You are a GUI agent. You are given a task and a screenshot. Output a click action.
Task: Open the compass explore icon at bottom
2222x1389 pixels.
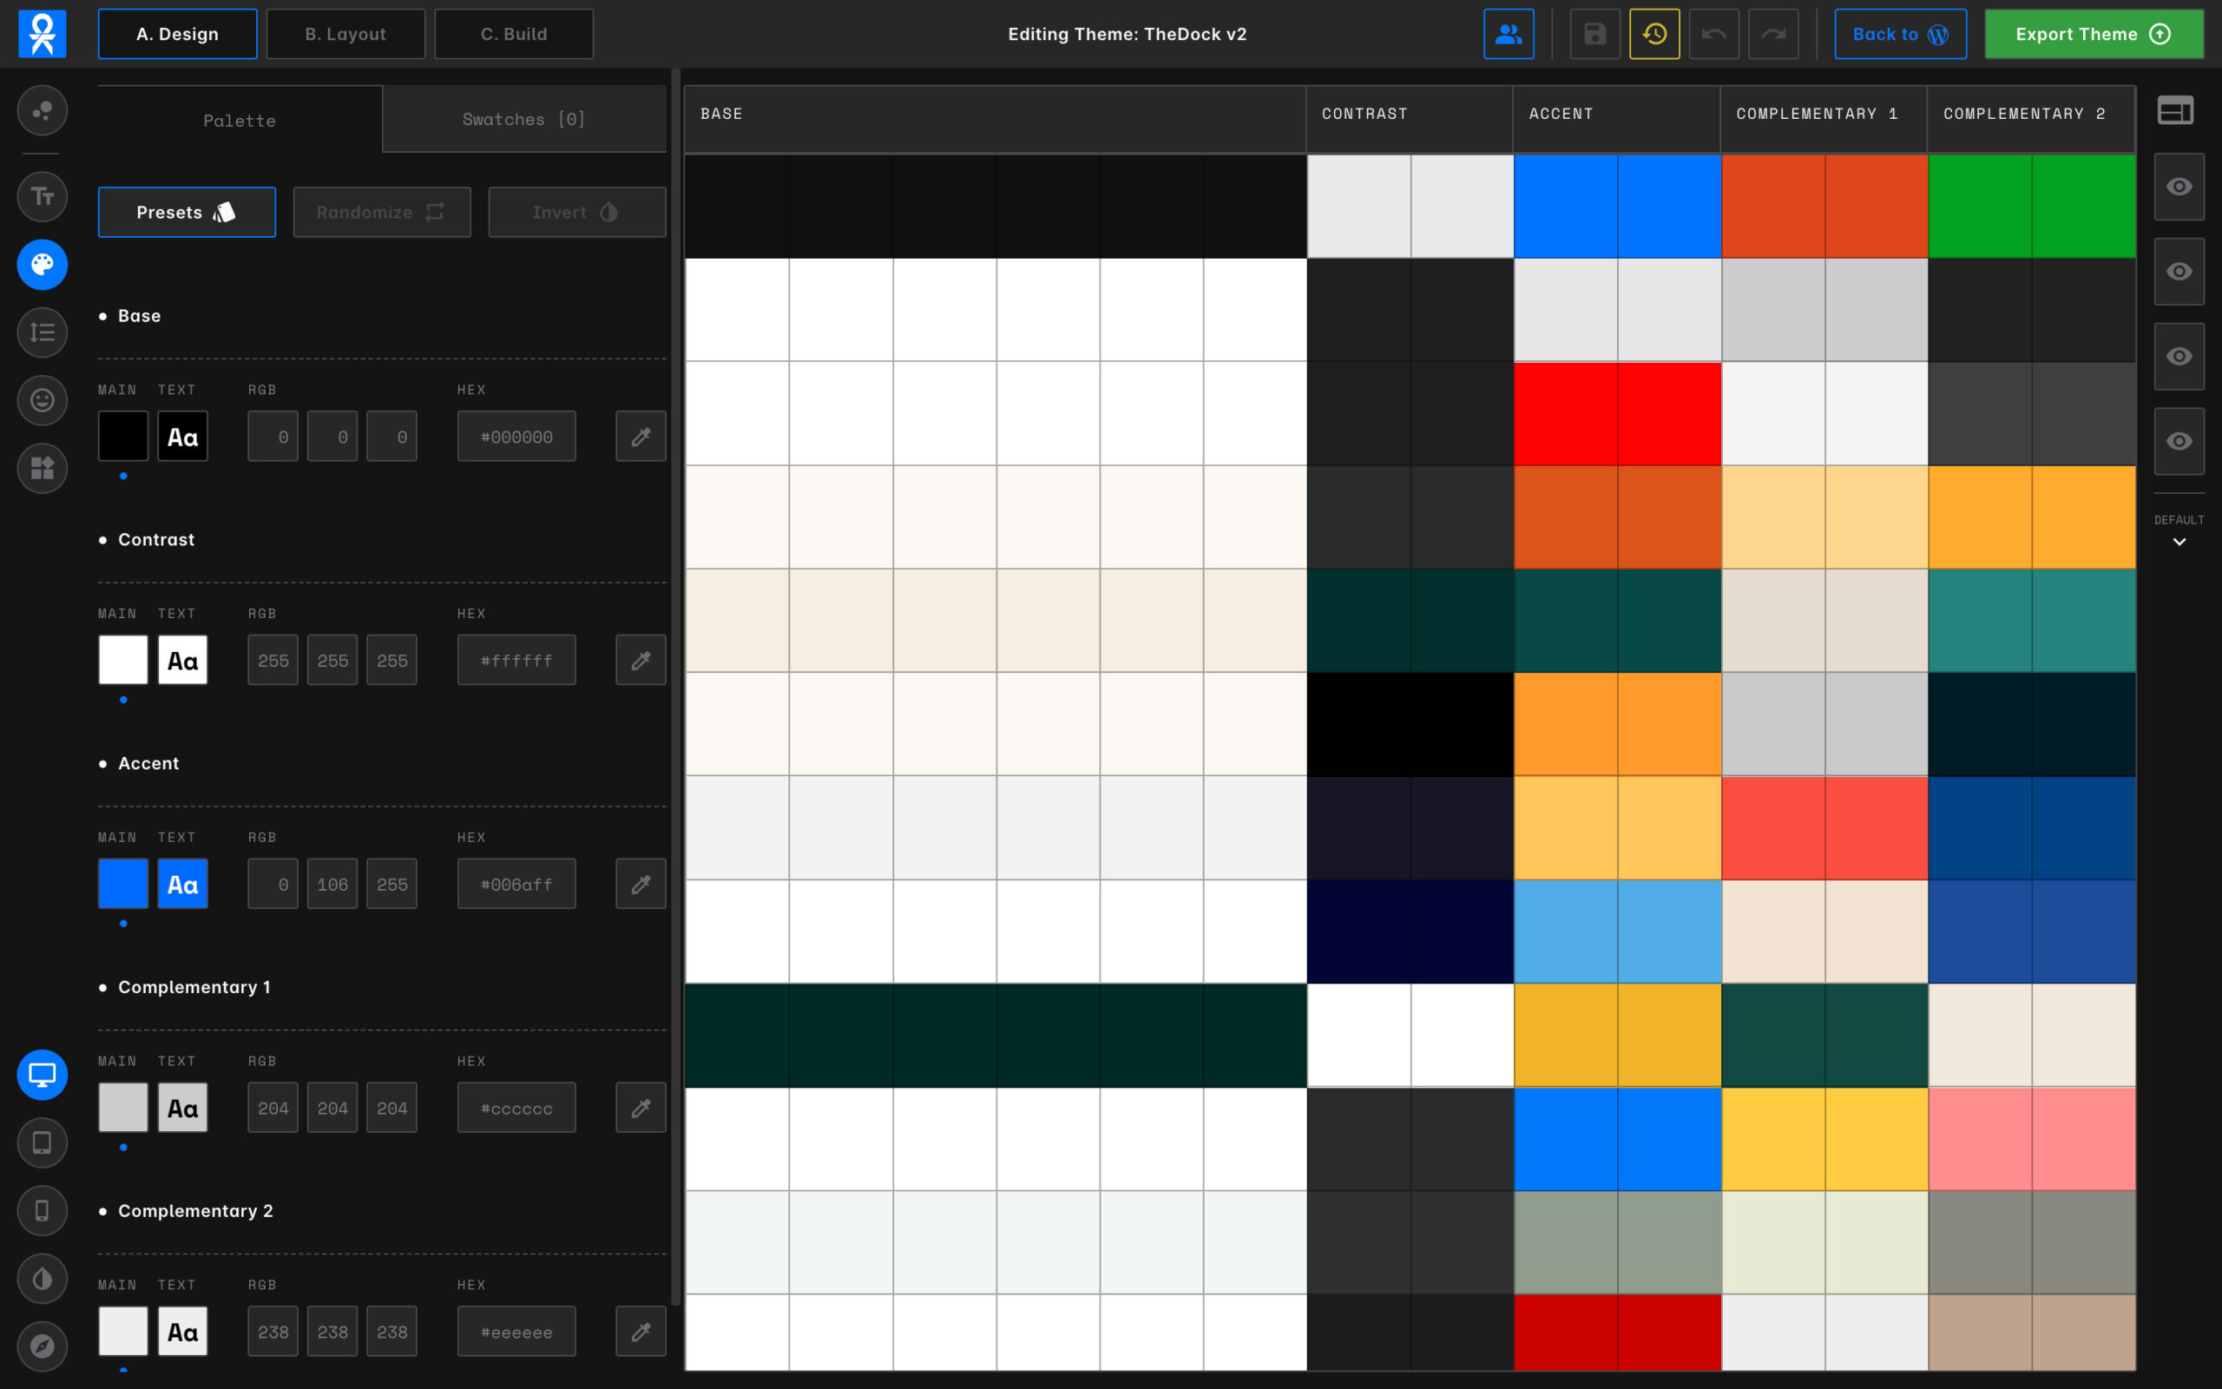[x=43, y=1346]
